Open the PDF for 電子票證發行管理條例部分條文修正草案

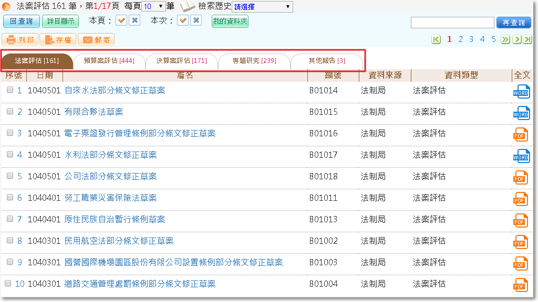click(521, 134)
